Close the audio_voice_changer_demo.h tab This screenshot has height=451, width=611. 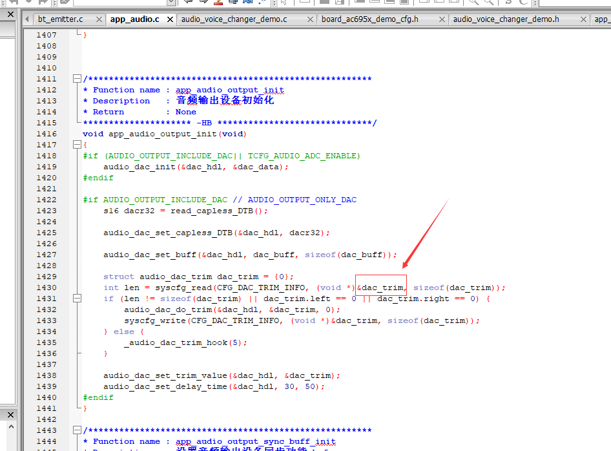[583, 19]
